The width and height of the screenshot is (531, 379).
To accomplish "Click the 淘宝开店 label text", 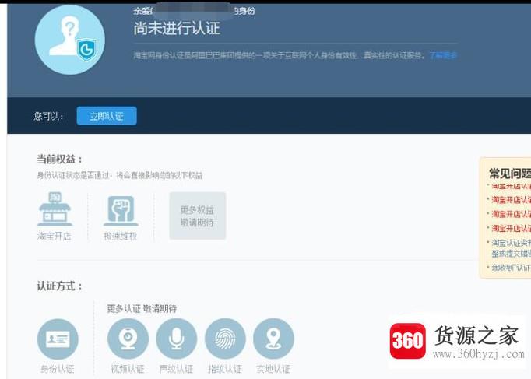I will click(x=55, y=236).
